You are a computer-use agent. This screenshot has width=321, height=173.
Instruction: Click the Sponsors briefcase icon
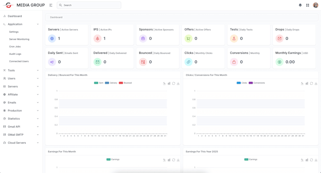[x=143, y=38]
